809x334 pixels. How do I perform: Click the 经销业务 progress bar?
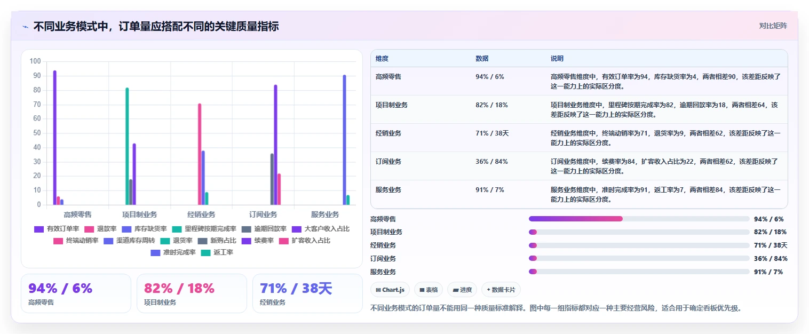(639, 245)
